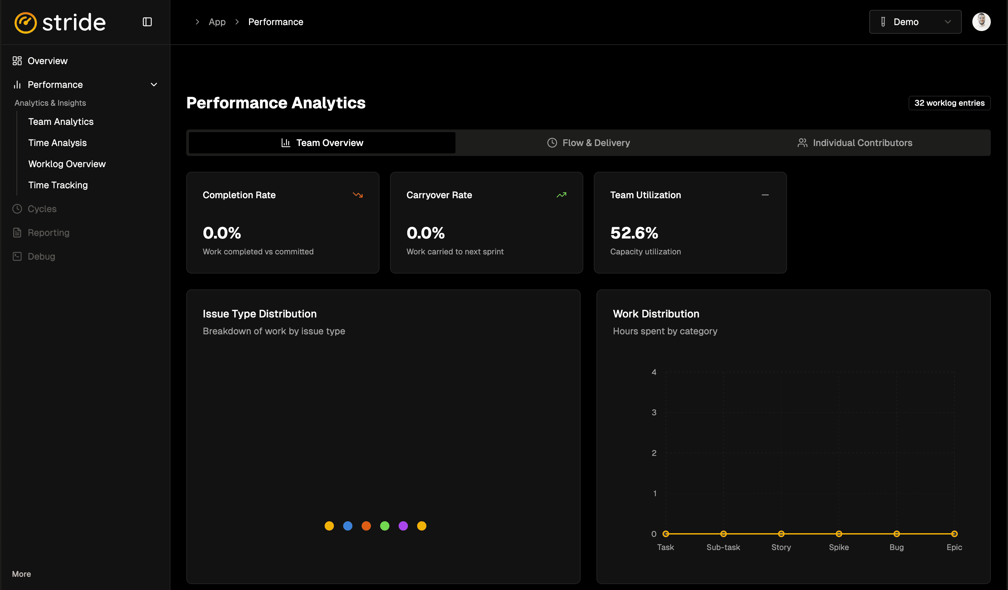Click More at the sidebar bottom
Screen dimensions: 1008x590
point(21,573)
